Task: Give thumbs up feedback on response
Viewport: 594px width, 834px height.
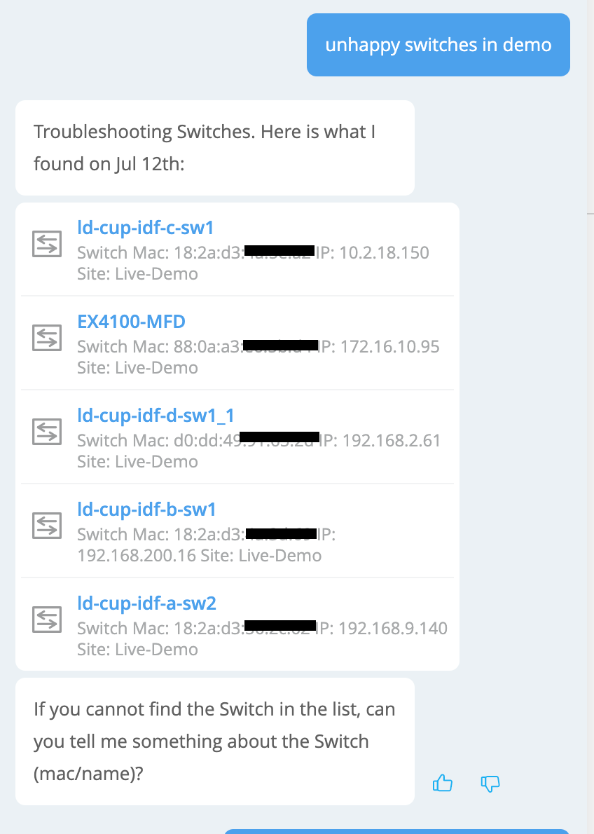Action: point(443,783)
